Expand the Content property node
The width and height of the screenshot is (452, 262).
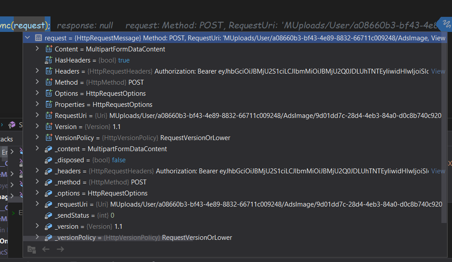37,48
